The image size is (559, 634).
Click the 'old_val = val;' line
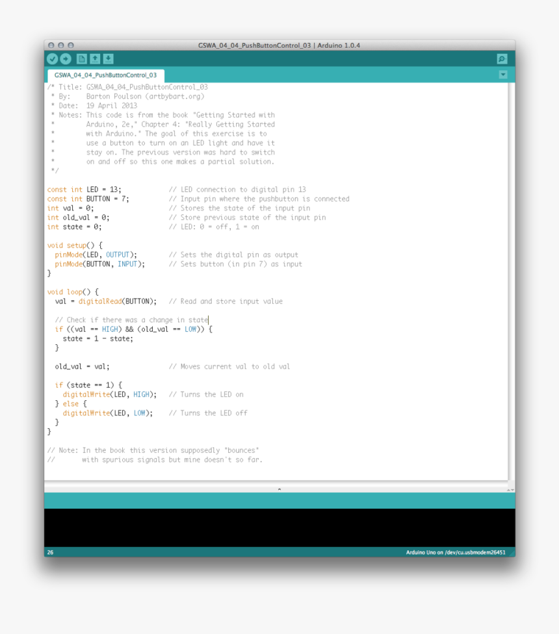click(x=82, y=367)
